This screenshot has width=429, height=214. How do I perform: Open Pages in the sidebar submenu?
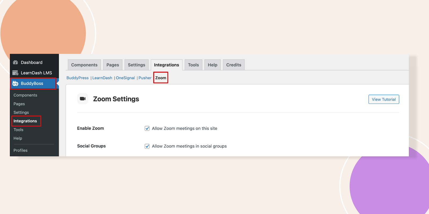(19, 104)
